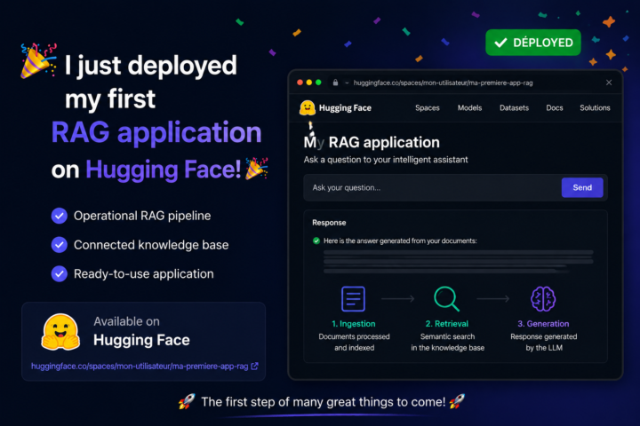Select the '3. Generation' step label

click(543, 324)
